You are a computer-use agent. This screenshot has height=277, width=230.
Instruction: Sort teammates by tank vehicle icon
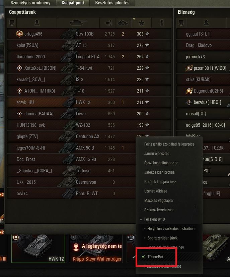[x=78, y=22]
